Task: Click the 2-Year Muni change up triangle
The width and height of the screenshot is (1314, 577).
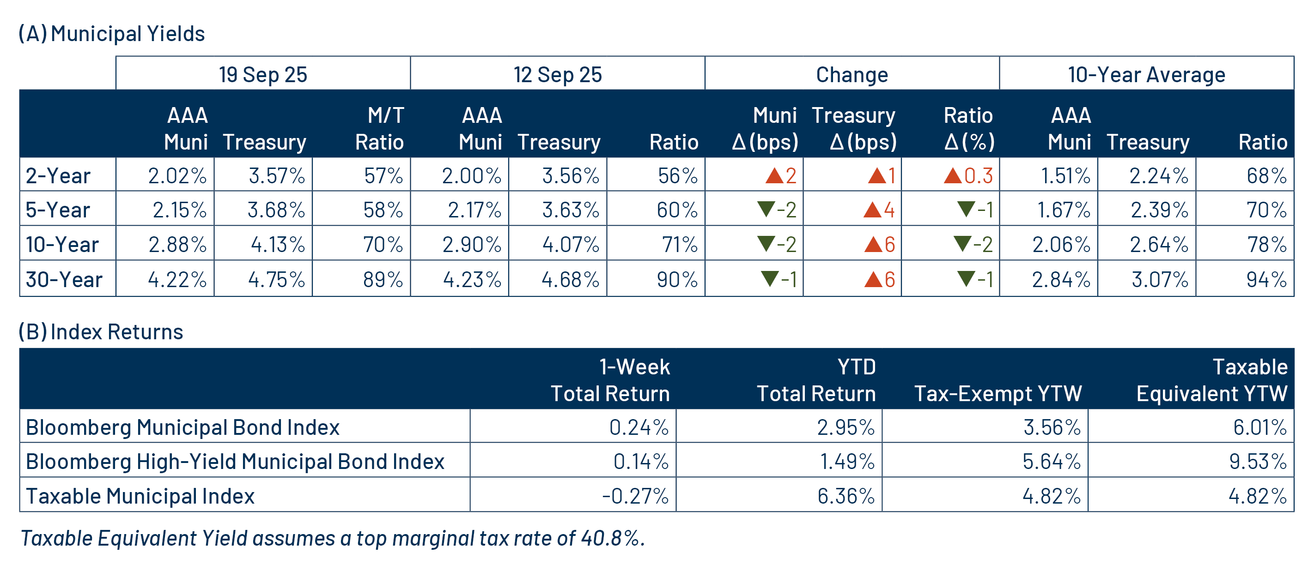Action: [x=774, y=176]
